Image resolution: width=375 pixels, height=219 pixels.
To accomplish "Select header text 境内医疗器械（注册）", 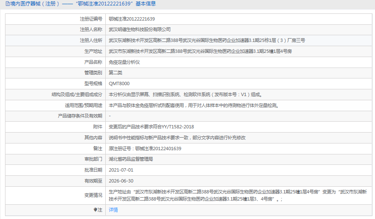I will pos(35,4).
